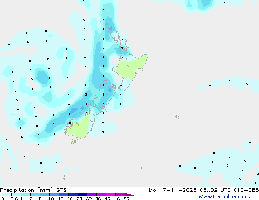The height and width of the screenshot is (200, 259).
Task: Click Stewart Island below the South Island
Action: pyautogui.click(x=74, y=141)
